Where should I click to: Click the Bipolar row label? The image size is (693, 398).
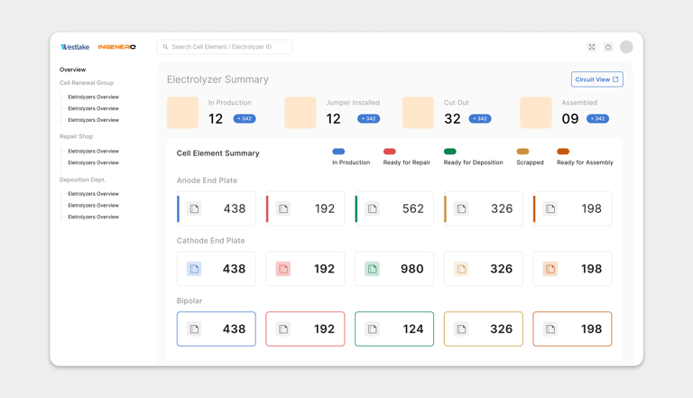(x=189, y=301)
